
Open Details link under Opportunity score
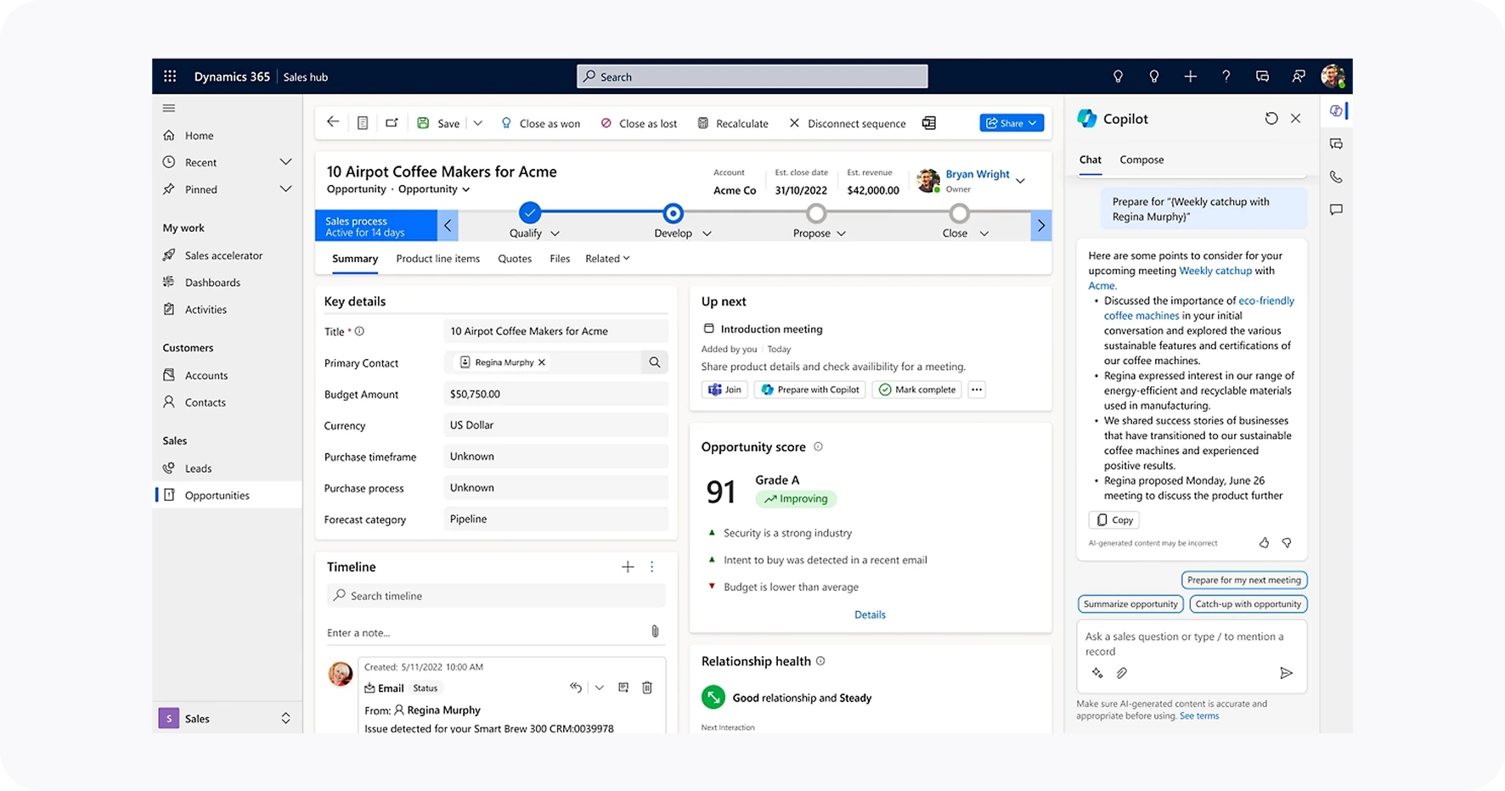coord(870,614)
